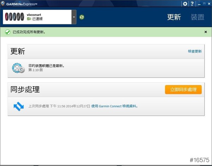
Task: Click the 立即同步處理 button
Action: pyautogui.click(x=183, y=89)
